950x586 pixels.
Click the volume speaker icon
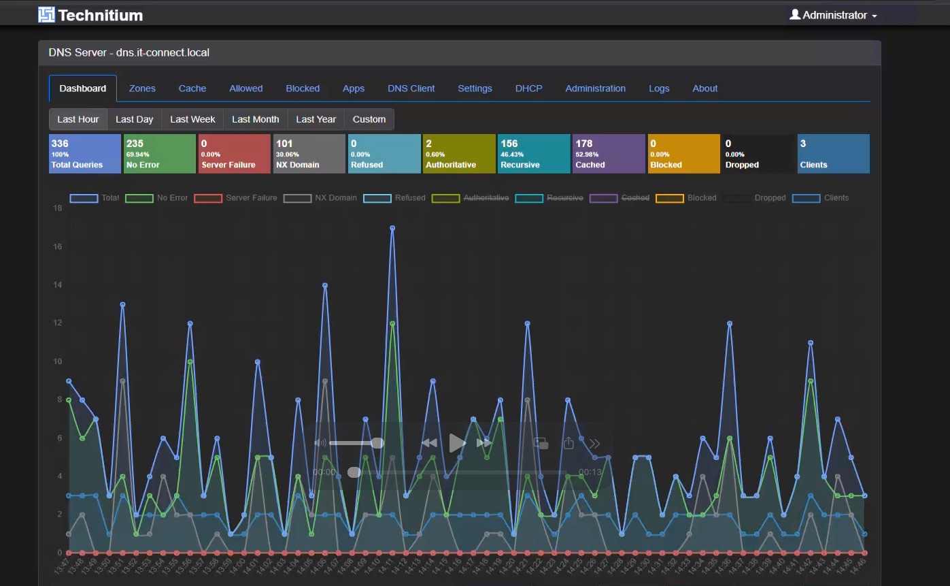pyautogui.click(x=320, y=443)
